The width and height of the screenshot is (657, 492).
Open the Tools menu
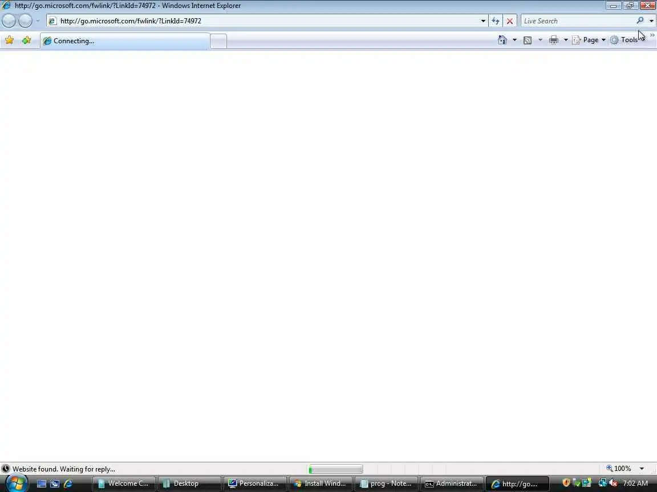click(627, 40)
